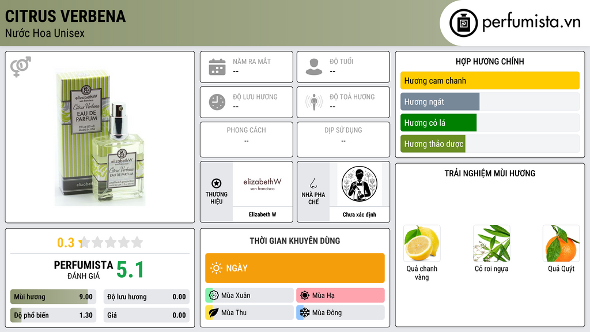Image resolution: width=590 pixels, height=332 pixels.
Task: Click the Mùi hương 9.00 score bar
Action: click(53, 297)
